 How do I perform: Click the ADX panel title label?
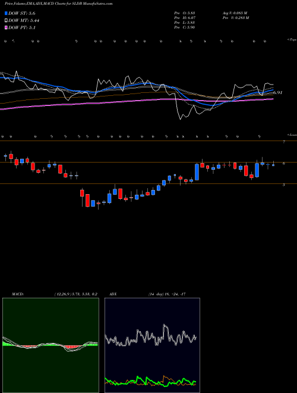tap(113, 294)
